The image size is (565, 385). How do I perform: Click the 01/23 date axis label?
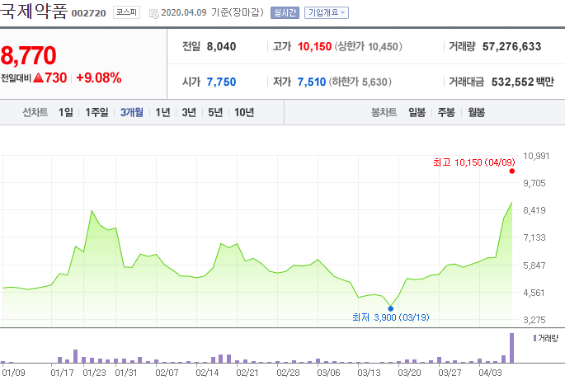(x=94, y=373)
